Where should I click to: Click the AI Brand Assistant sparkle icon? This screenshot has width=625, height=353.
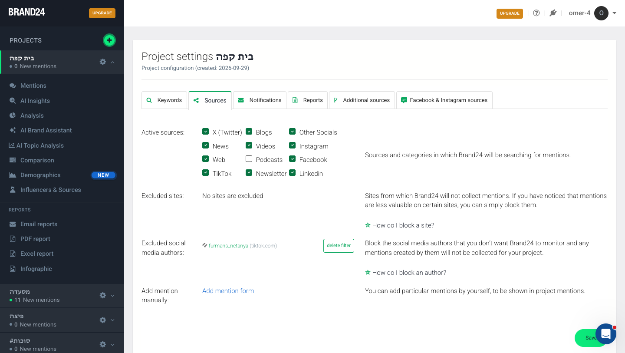(x=13, y=130)
